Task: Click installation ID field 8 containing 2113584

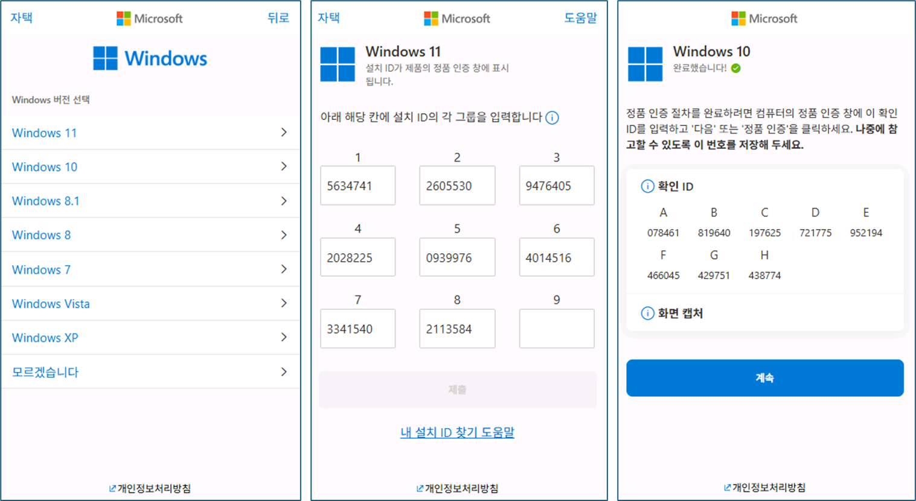Action: [457, 329]
